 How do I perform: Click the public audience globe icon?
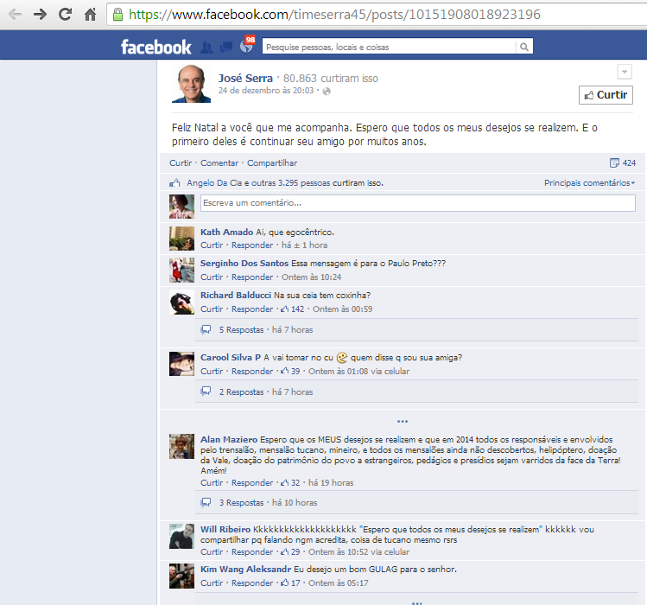point(327,92)
